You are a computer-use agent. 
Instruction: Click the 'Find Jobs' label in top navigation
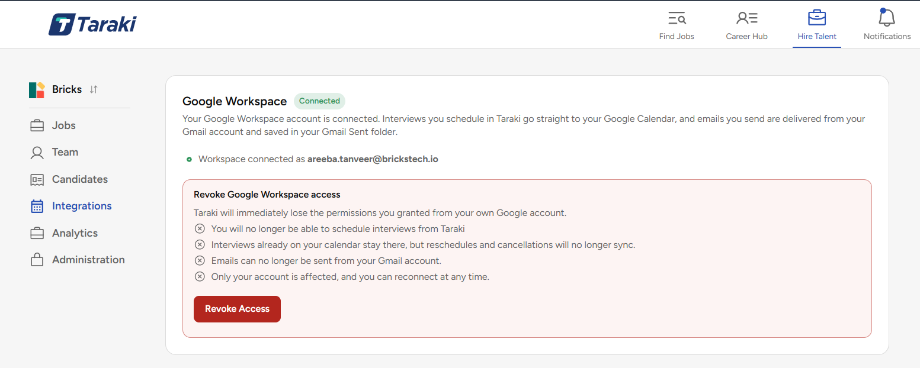(x=677, y=37)
